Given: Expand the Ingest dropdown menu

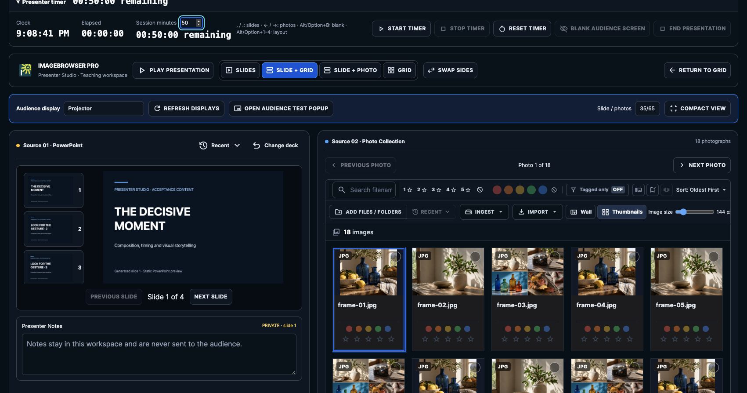Looking at the screenshot, I should click(484, 212).
